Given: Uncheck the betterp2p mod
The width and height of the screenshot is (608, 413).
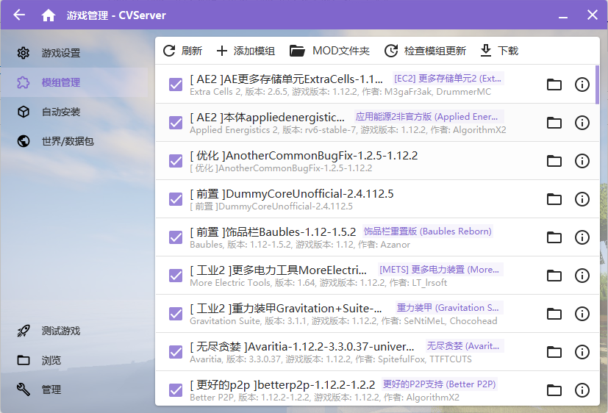Looking at the screenshot, I should (x=176, y=390).
